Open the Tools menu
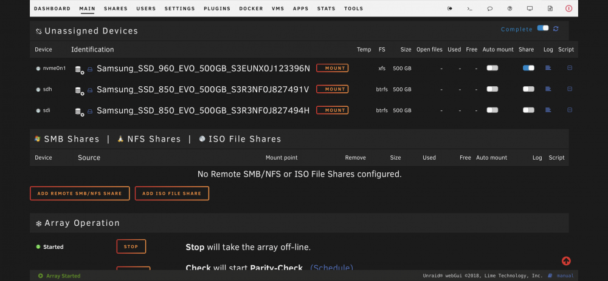608x281 pixels. 354,8
